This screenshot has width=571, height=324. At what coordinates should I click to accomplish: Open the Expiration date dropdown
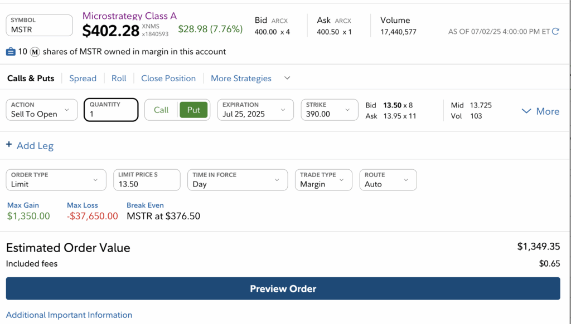point(255,110)
